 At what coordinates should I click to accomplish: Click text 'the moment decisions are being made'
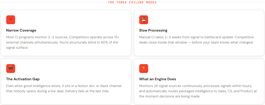(170, 97)
